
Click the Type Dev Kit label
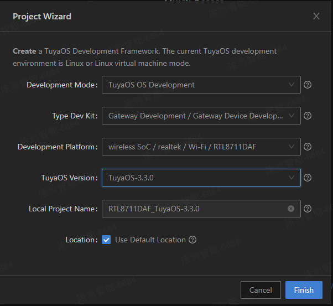[x=75, y=116]
